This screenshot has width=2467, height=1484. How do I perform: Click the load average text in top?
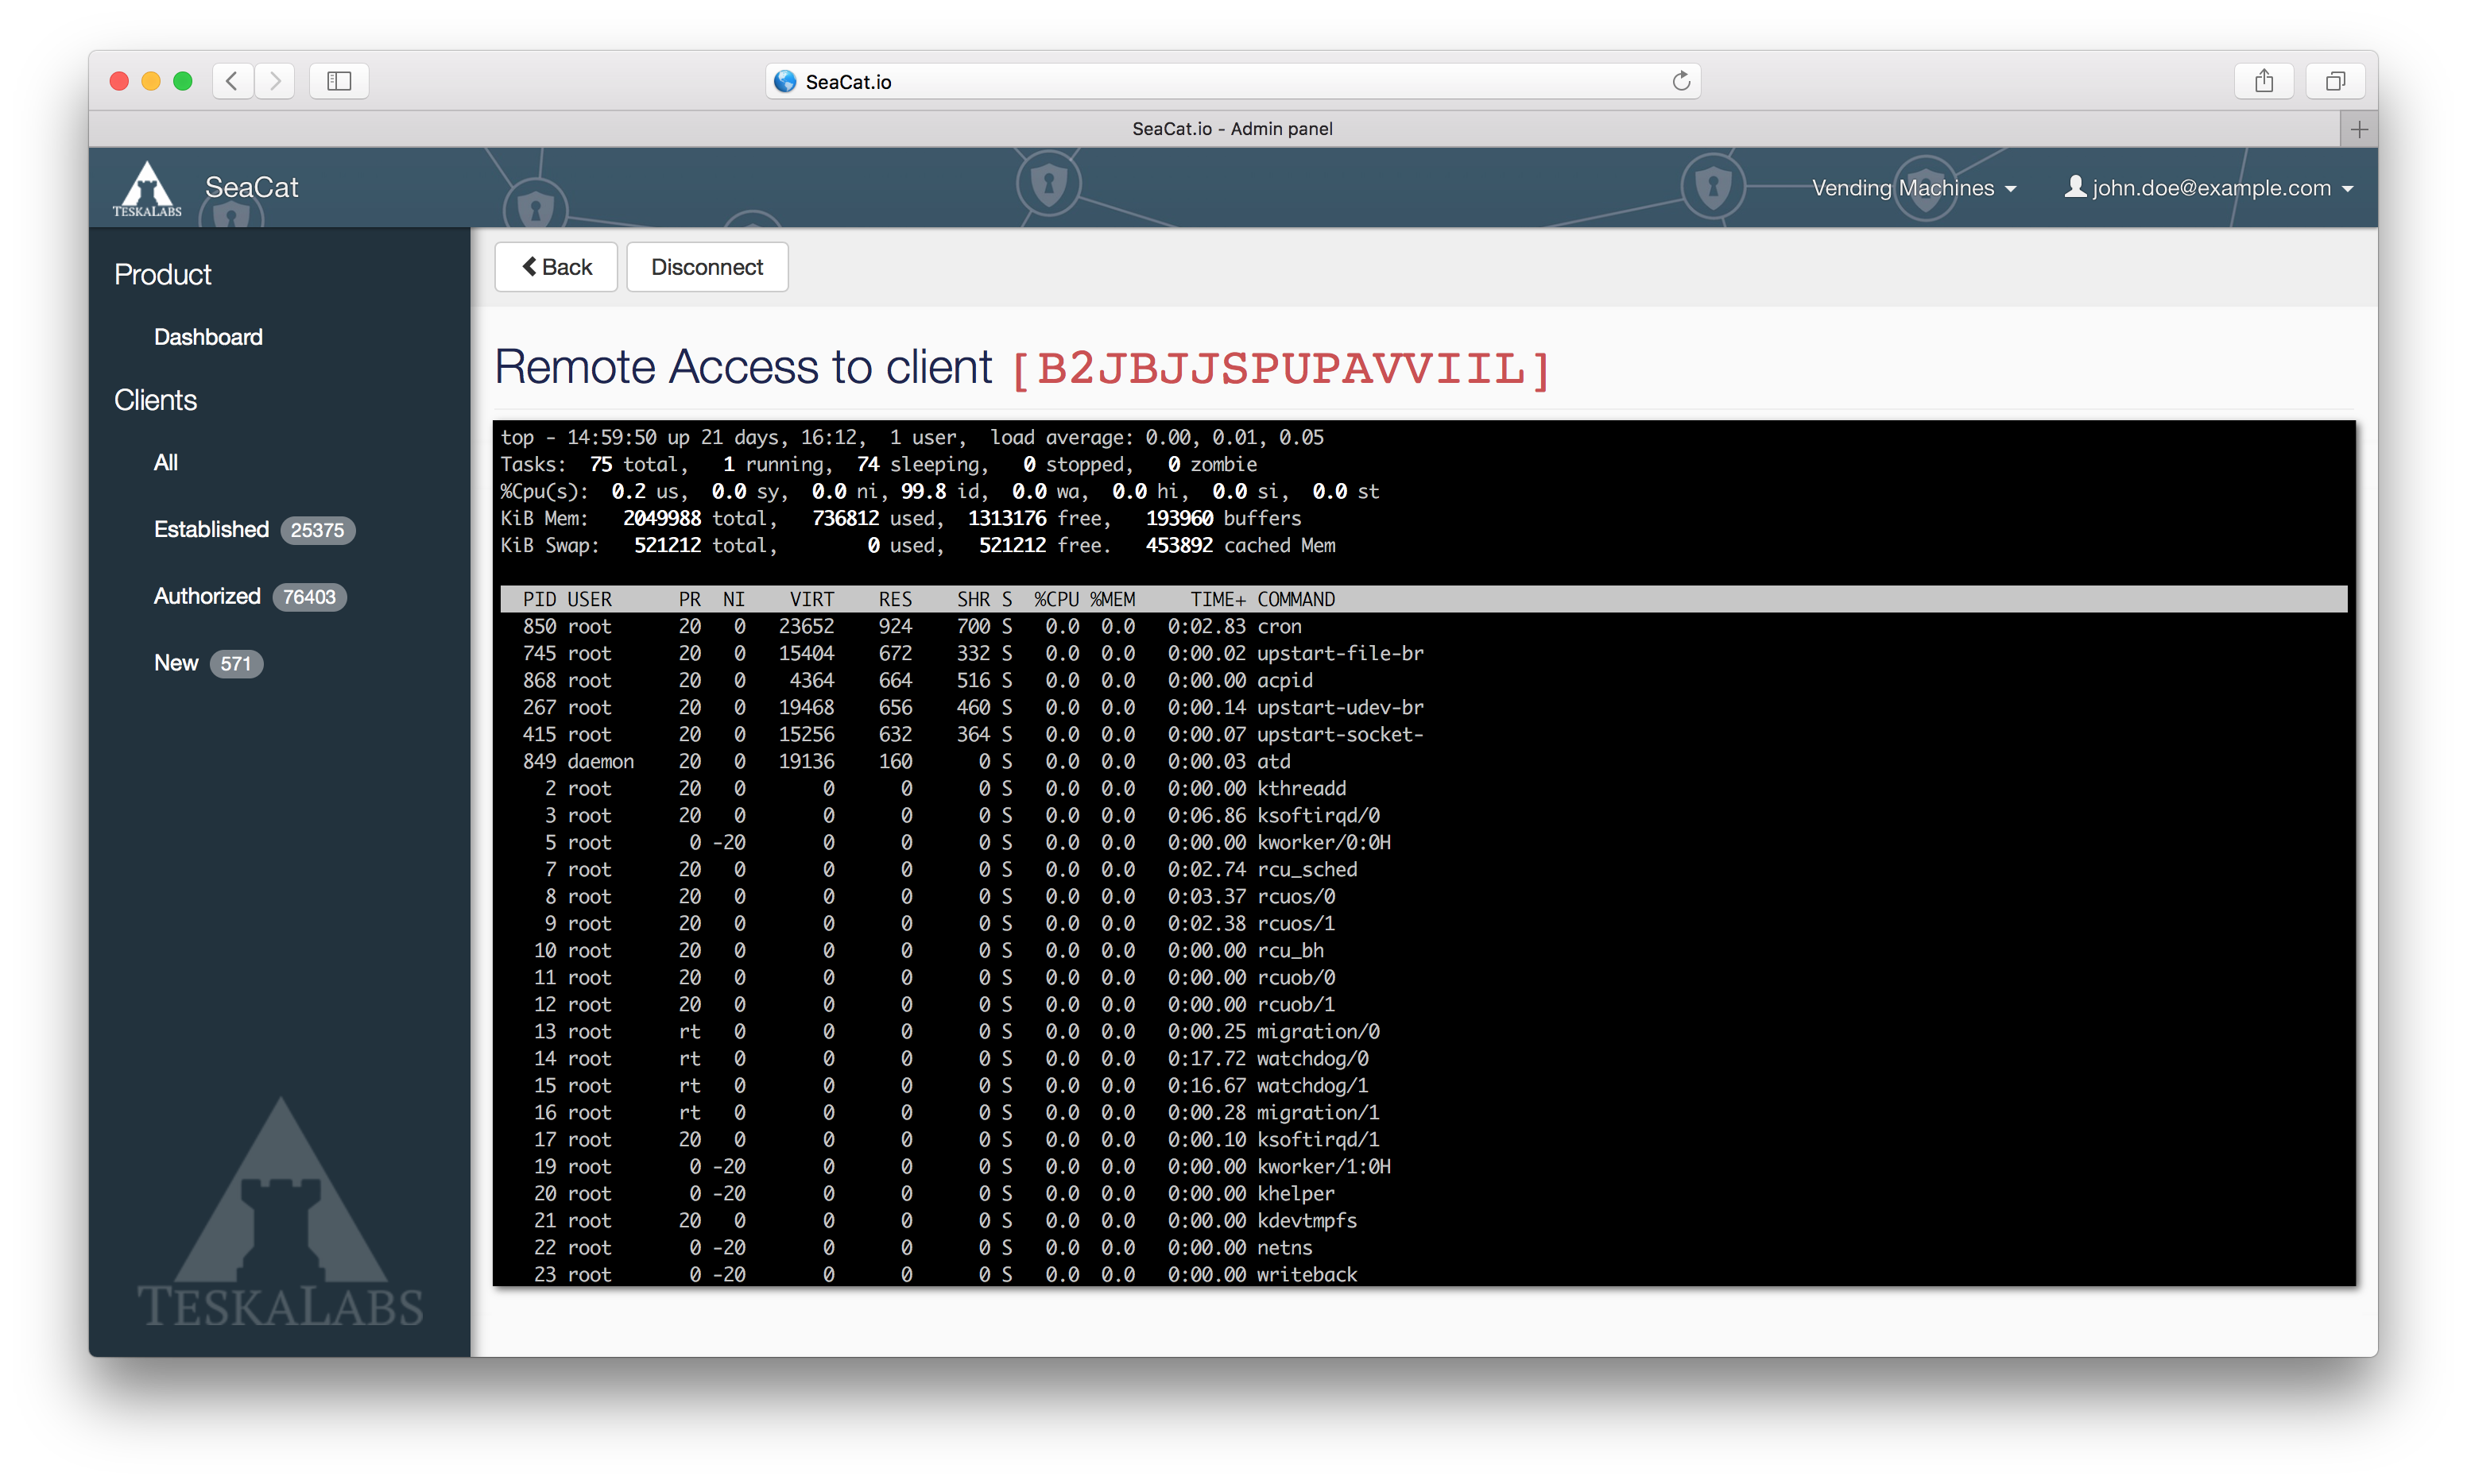click(1156, 437)
